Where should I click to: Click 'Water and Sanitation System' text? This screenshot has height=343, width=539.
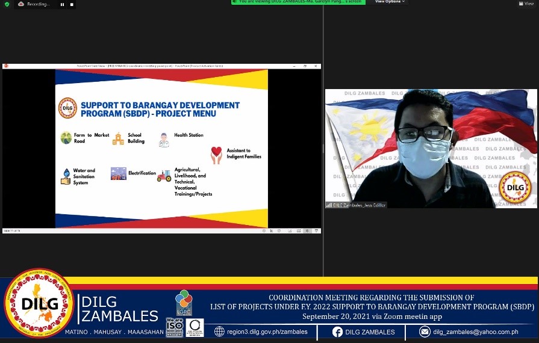[84, 176]
